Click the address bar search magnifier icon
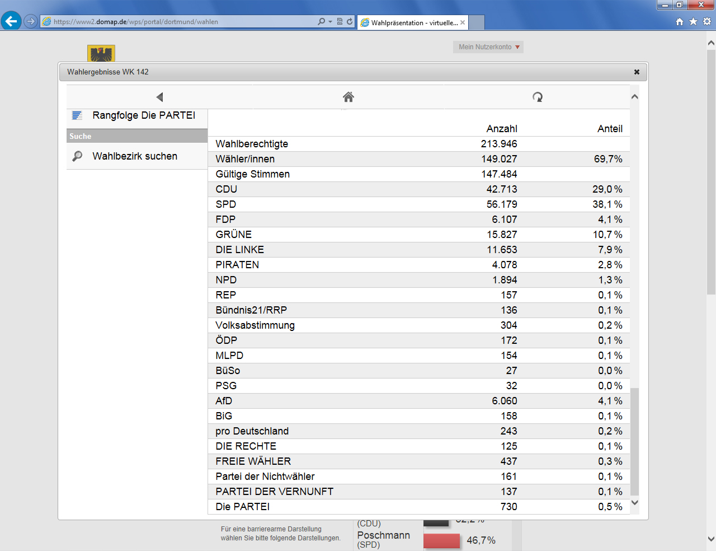Viewport: 716px width, 551px height. pyautogui.click(x=321, y=22)
